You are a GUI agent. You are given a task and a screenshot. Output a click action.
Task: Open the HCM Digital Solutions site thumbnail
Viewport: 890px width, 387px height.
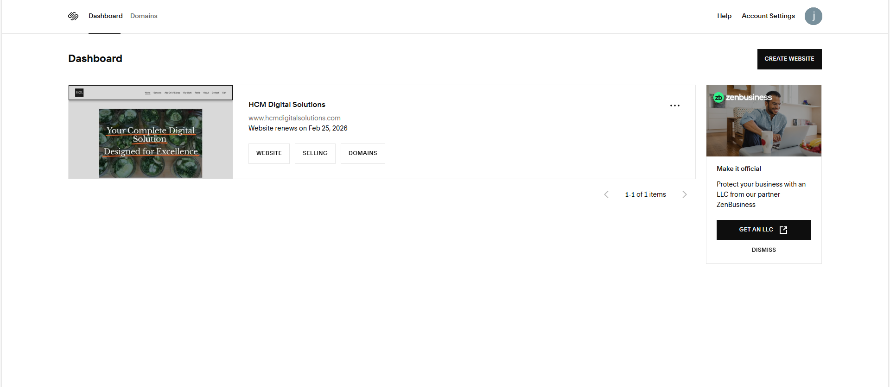(151, 132)
